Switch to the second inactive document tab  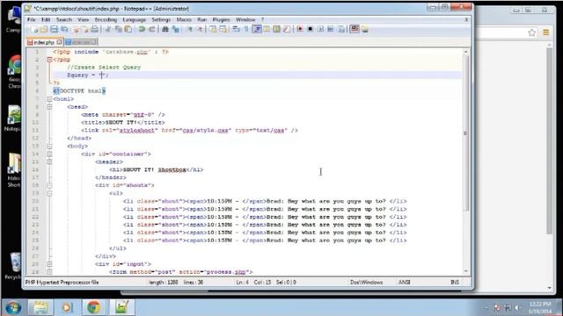82,42
